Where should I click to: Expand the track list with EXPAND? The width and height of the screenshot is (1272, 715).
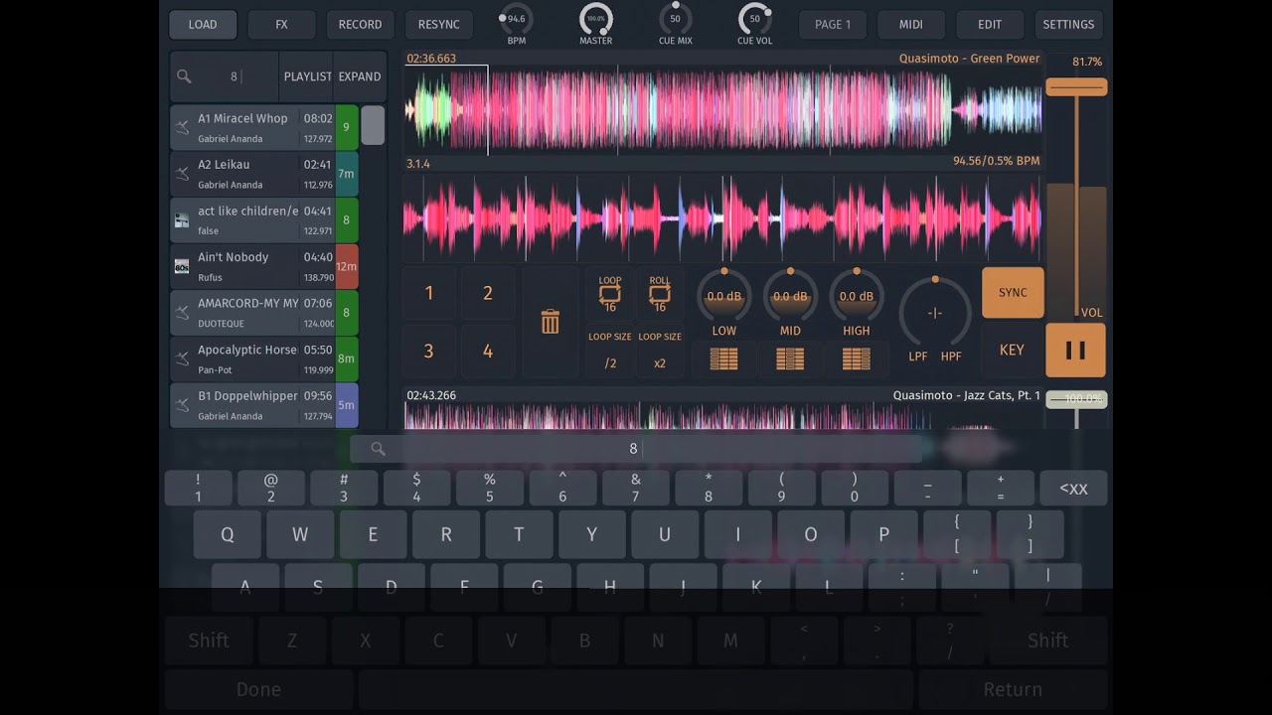(x=360, y=76)
